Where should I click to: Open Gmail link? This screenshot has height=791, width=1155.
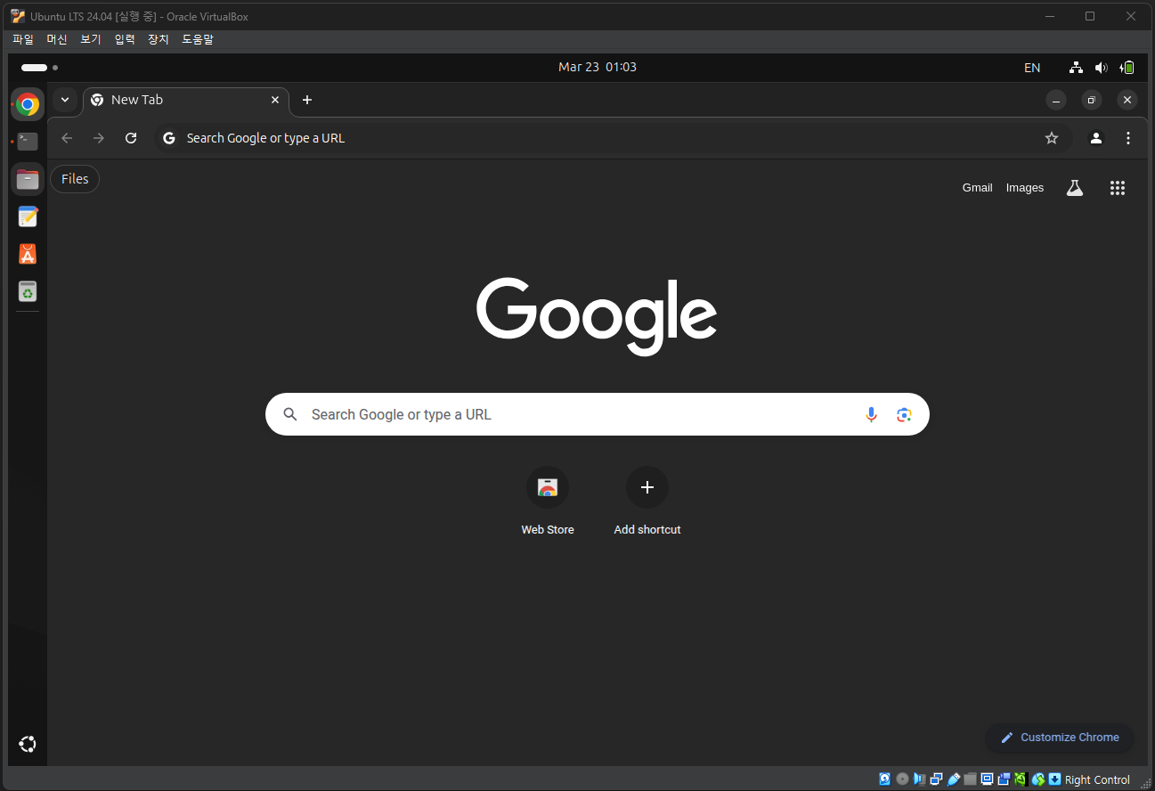[977, 188]
